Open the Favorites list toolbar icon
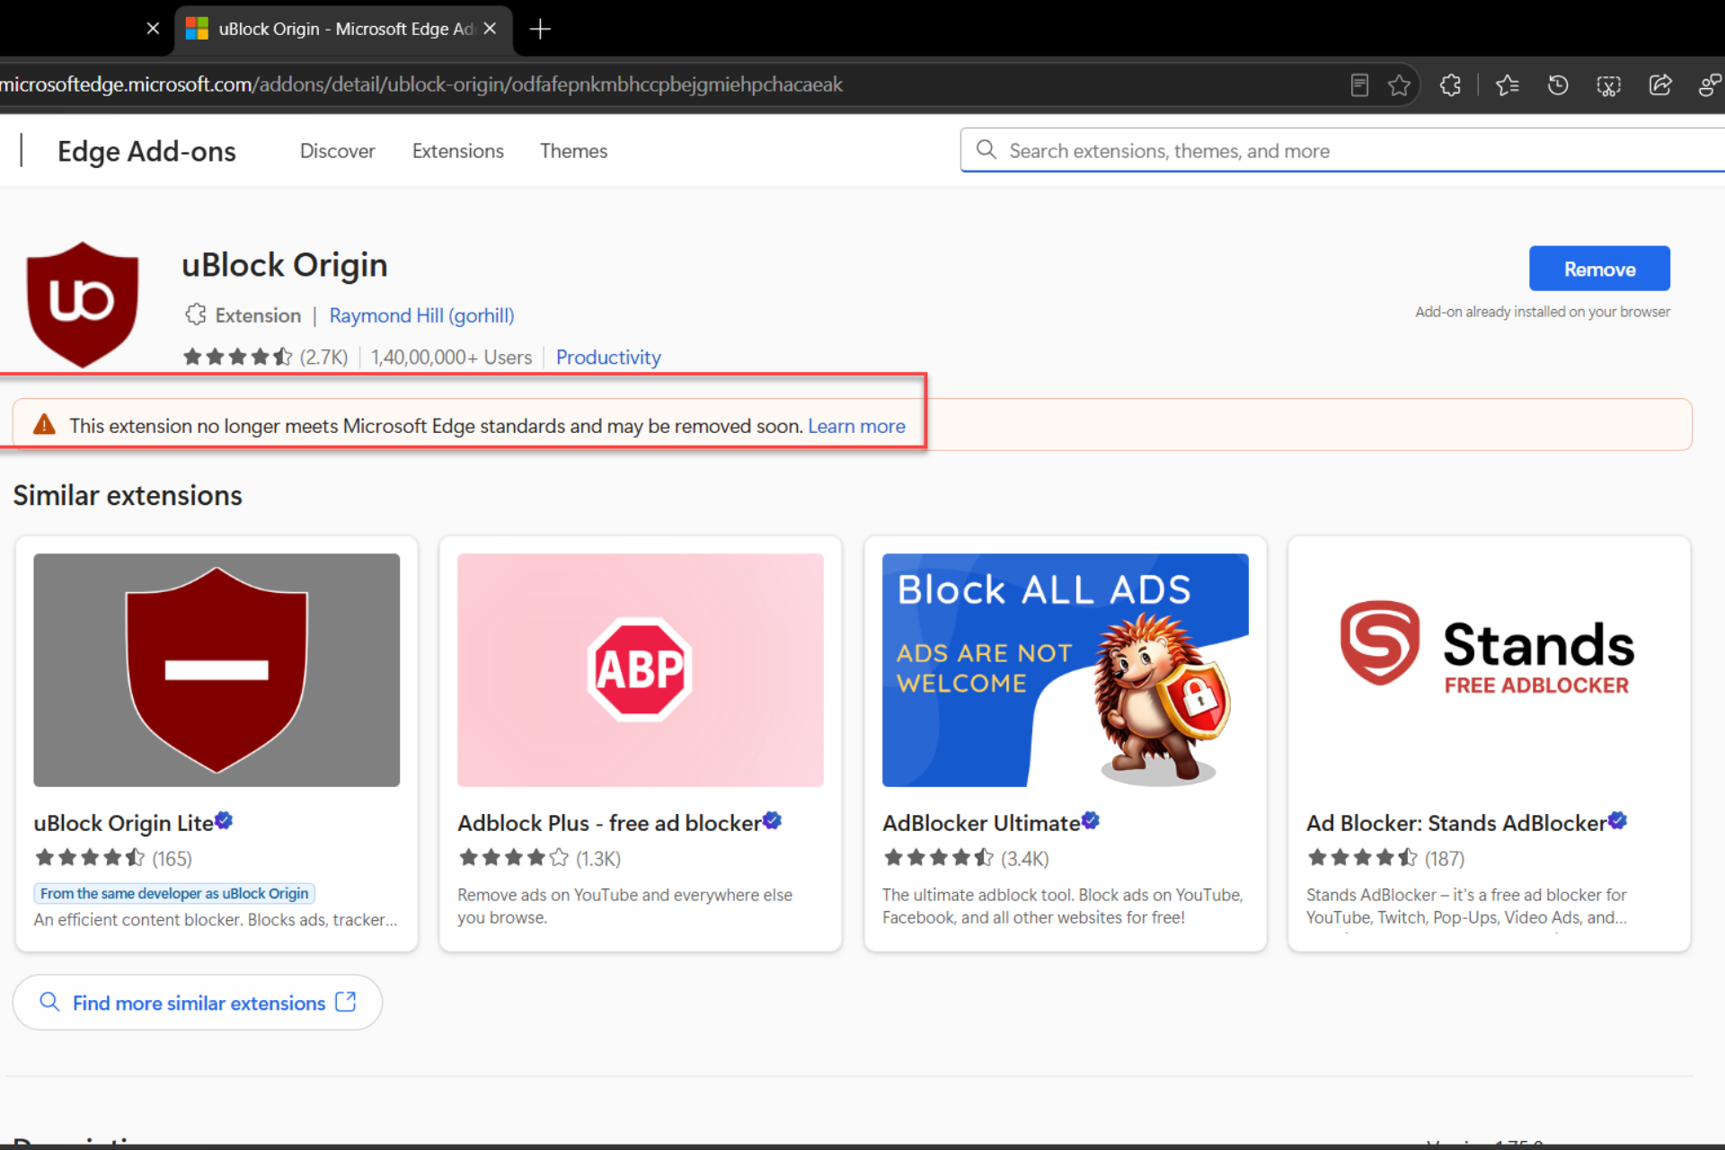The width and height of the screenshot is (1725, 1150). (x=1508, y=85)
